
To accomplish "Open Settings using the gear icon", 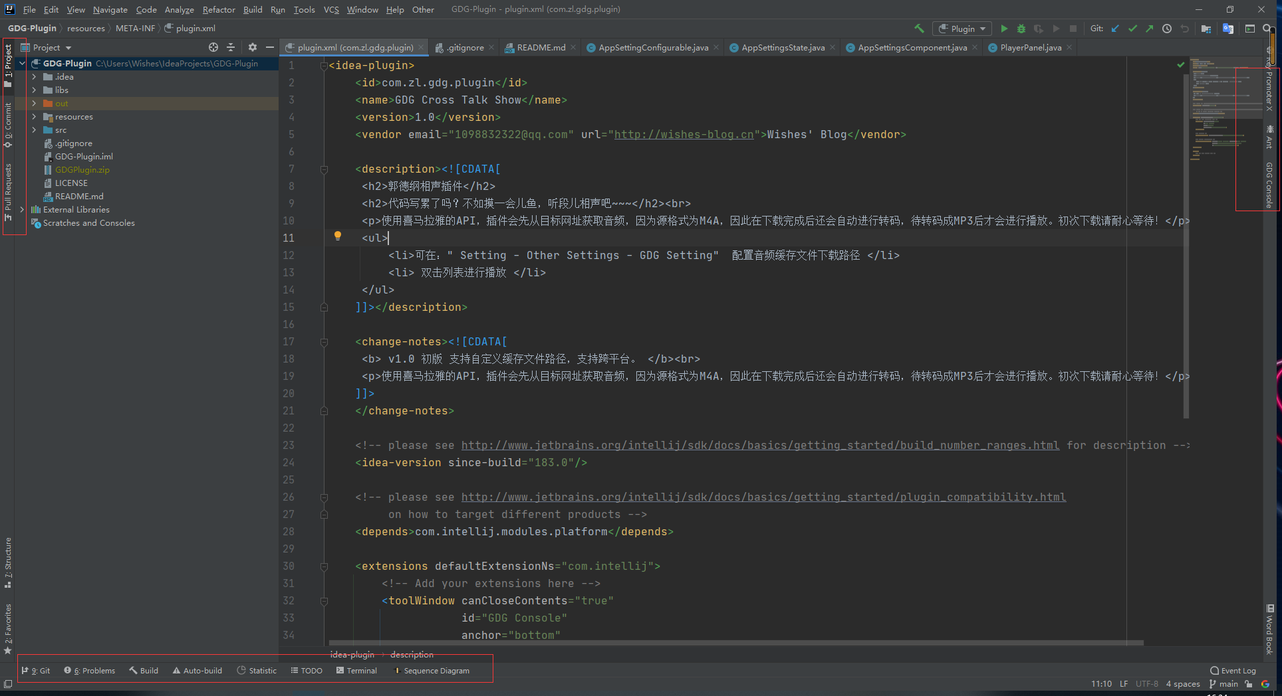I will click(x=253, y=47).
